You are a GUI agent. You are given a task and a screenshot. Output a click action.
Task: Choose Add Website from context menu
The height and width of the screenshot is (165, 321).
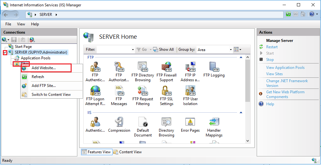point(52,68)
